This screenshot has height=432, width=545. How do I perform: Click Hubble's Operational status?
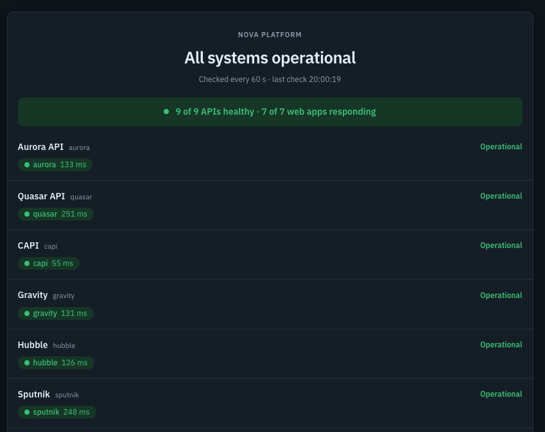point(501,345)
